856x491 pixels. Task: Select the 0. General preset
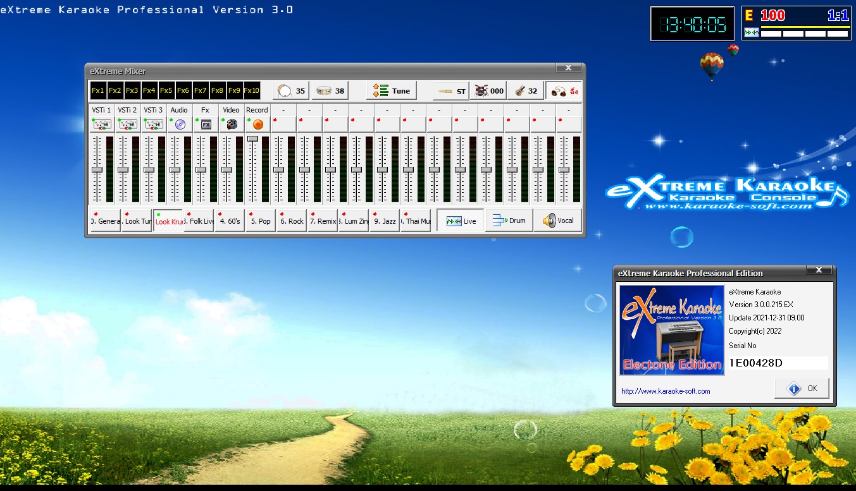[x=105, y=221]
